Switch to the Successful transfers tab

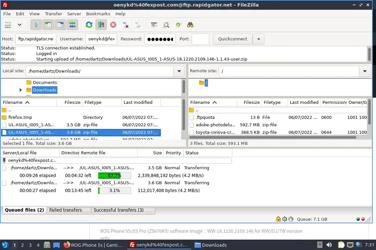123,210
